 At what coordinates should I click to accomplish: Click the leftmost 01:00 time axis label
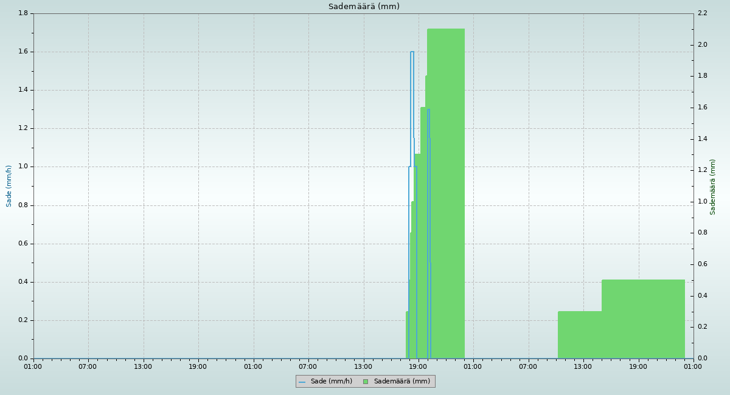coord(33,366)
